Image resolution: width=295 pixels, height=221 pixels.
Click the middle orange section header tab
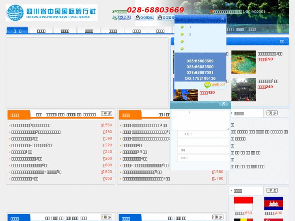[130, 115]
